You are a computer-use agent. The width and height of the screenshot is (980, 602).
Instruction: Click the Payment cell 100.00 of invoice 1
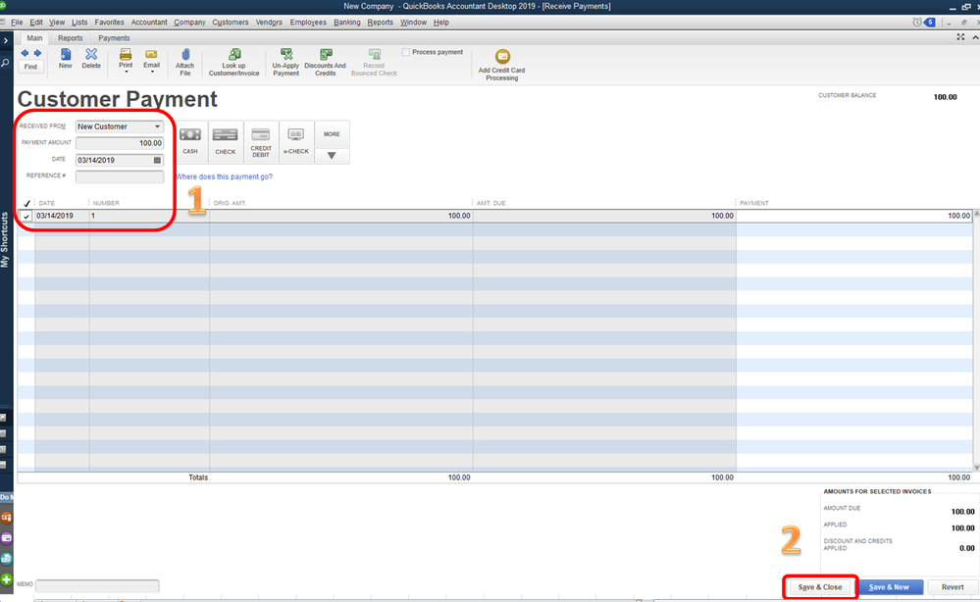pos(853,216)
